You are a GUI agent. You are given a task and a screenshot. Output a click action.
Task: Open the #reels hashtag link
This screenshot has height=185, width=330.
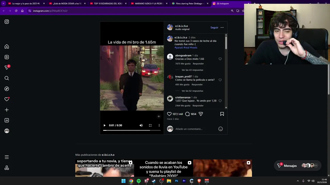[x=194, y=48]
